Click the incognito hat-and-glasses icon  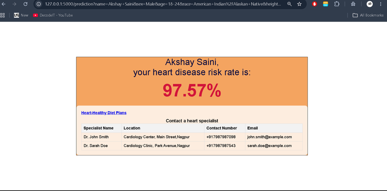(x=353, y=4)
